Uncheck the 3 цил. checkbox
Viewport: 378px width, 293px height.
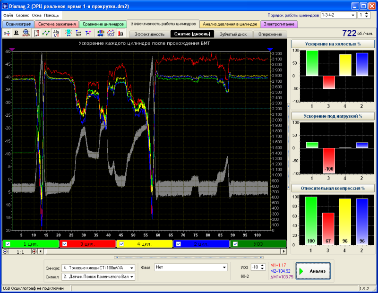65,244
